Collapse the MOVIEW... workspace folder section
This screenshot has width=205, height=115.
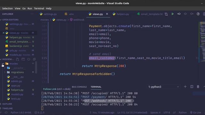tap(8, 59)
